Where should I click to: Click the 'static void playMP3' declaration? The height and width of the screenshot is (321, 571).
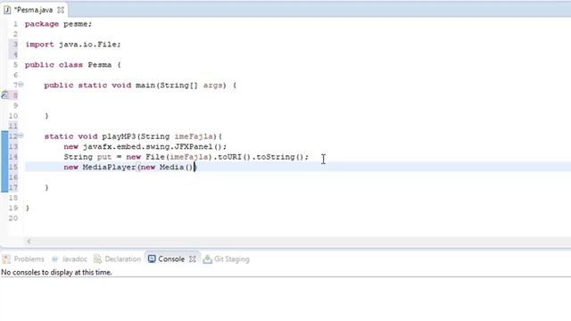pyautogui.click(x=90, y=136)
